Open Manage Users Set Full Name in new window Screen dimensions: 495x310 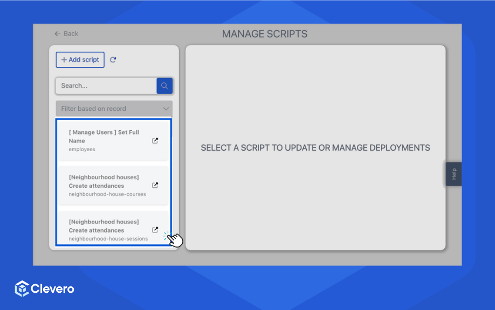pyautogui.click(x=155, y=140)
